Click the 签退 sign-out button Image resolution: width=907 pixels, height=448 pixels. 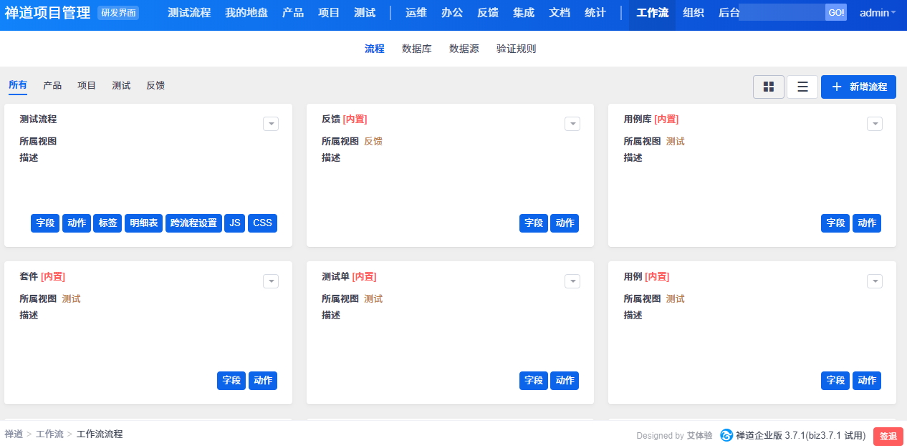pyautogui.click(x=888, y=436)
